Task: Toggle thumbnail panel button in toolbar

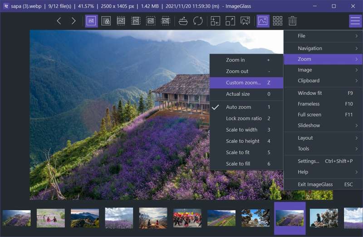Action: [263, 21]
